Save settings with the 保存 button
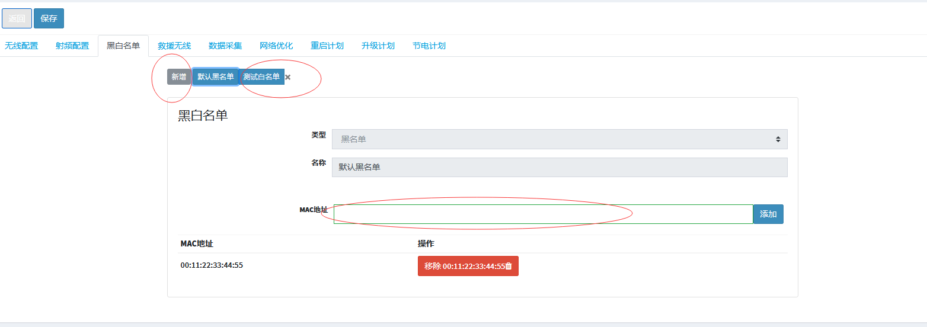This screenshot has width=927, height=327. tap(49, 18)
